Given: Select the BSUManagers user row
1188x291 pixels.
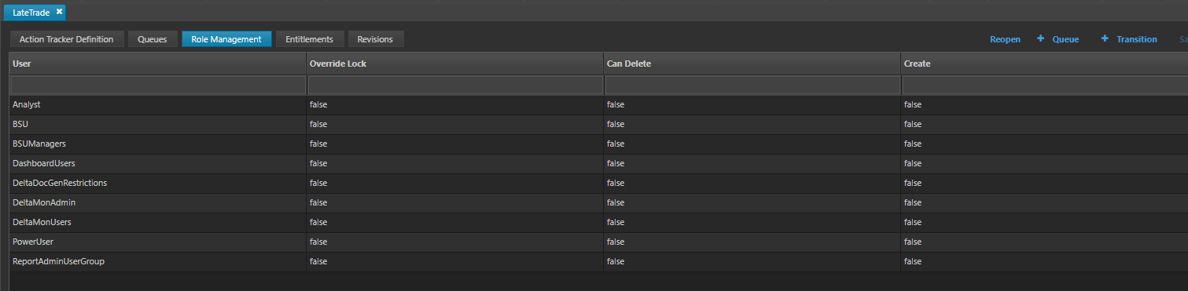Looking at the screenshot, I should coord(598,144).
